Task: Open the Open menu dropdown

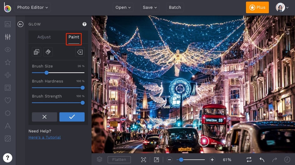Action: click(123, 7)
